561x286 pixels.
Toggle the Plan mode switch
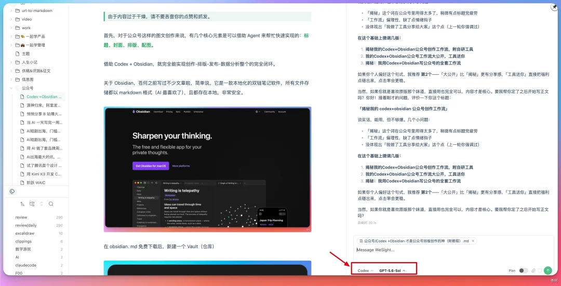[524, 270]
